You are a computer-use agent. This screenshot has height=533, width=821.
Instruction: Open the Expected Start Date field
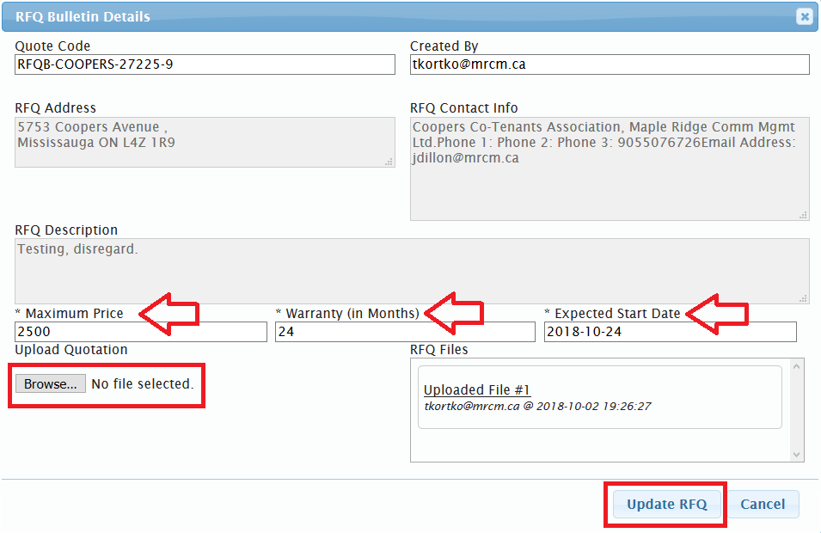pos(670,332)
